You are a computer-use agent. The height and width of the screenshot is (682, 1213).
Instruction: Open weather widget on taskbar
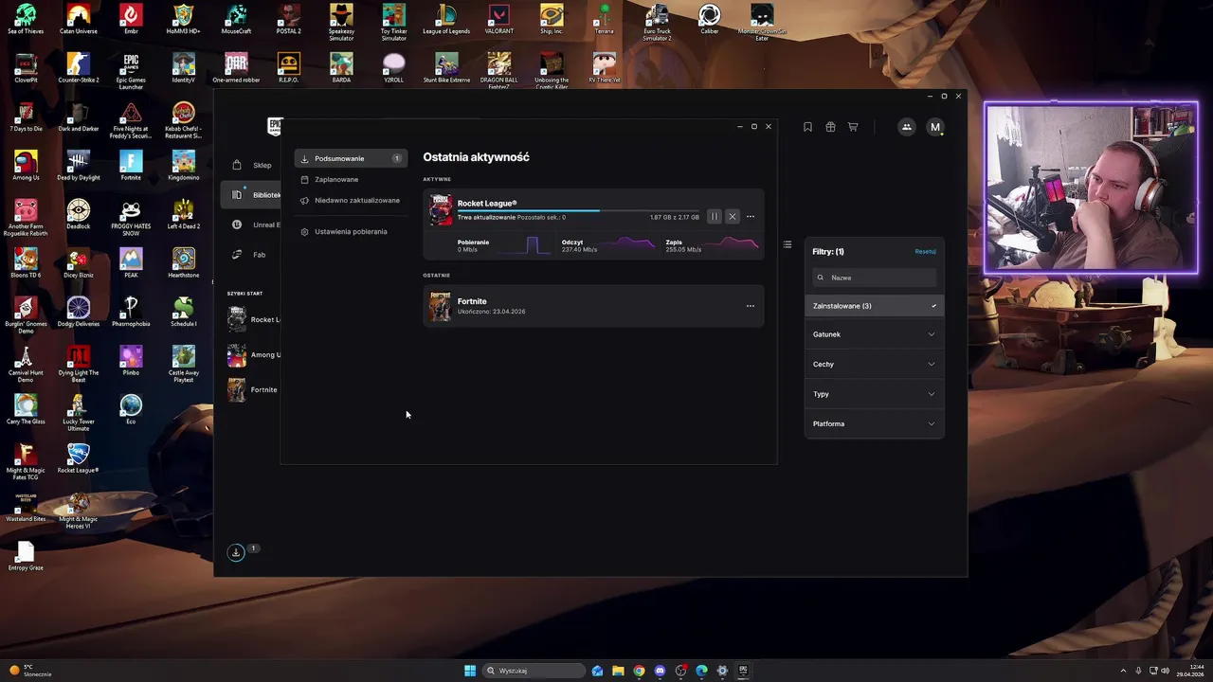tap(30, 671)
